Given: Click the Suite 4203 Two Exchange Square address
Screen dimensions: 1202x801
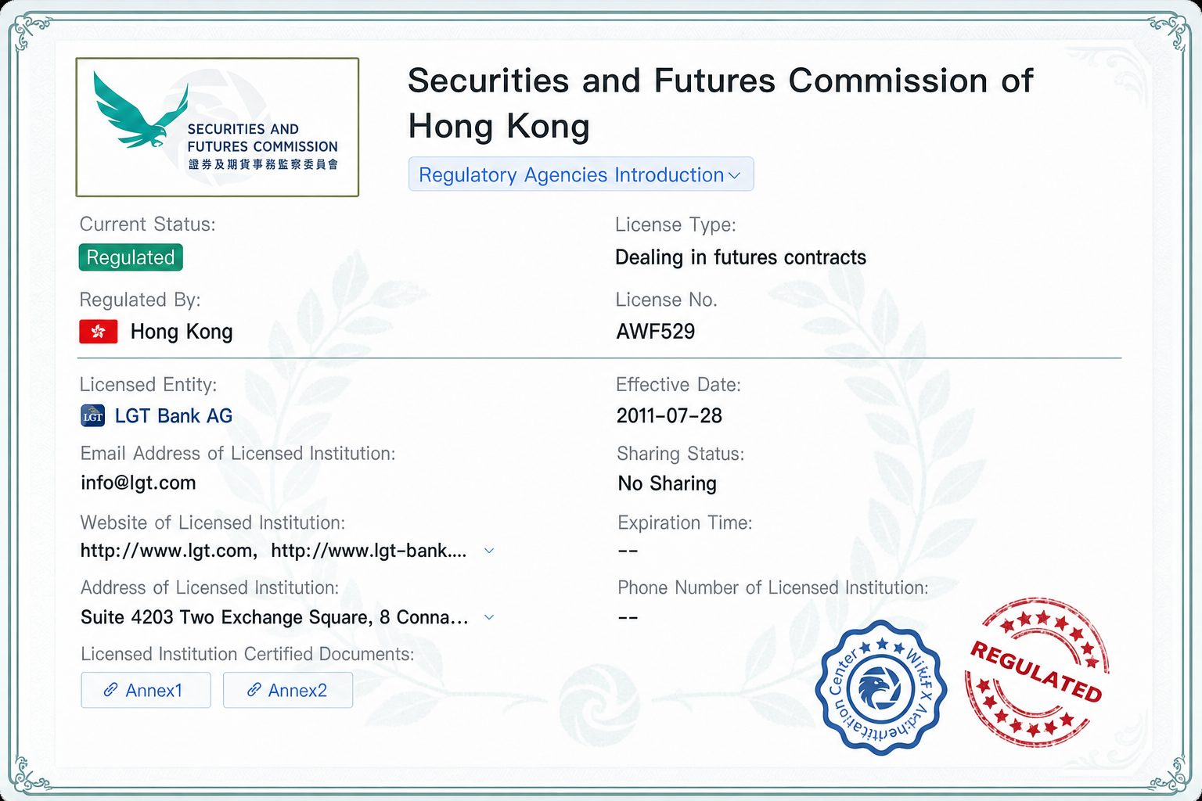Looking at the screenshot, I should click(275, 617).
